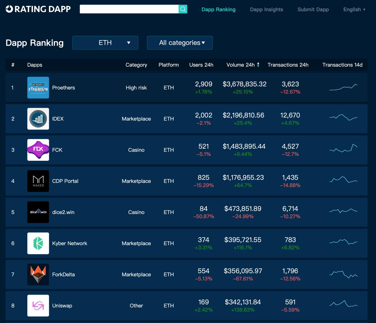Viewport: 376px width, 323px height.
Task: Click the 2,909 users value
Action: point(204,84)
